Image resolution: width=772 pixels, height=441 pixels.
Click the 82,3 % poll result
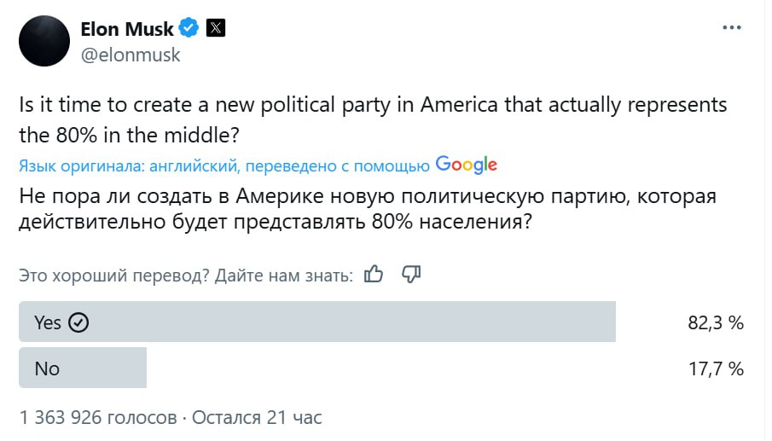(716, 323)
